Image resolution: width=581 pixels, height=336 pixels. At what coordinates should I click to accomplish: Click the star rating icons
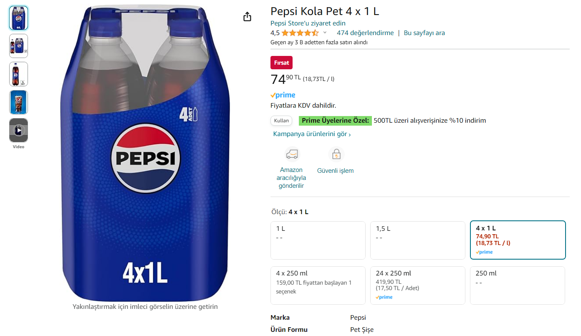pos(300,33)
